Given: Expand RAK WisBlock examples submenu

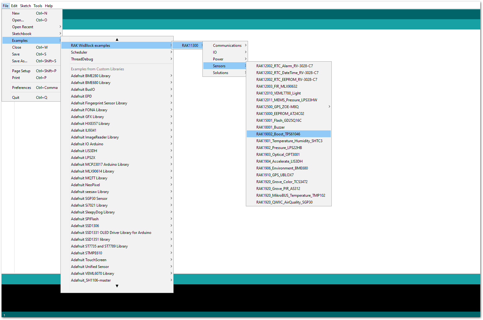Looking at the screenshot, I should [117, 46].
